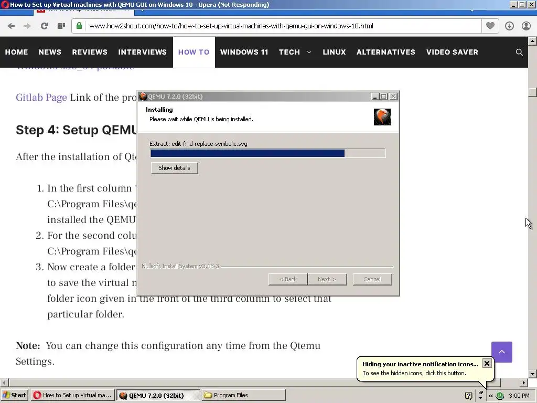The width and height of the screenshot is (537, 403).
Task: Go forward in Opera browser history
Action: [27, 26]
